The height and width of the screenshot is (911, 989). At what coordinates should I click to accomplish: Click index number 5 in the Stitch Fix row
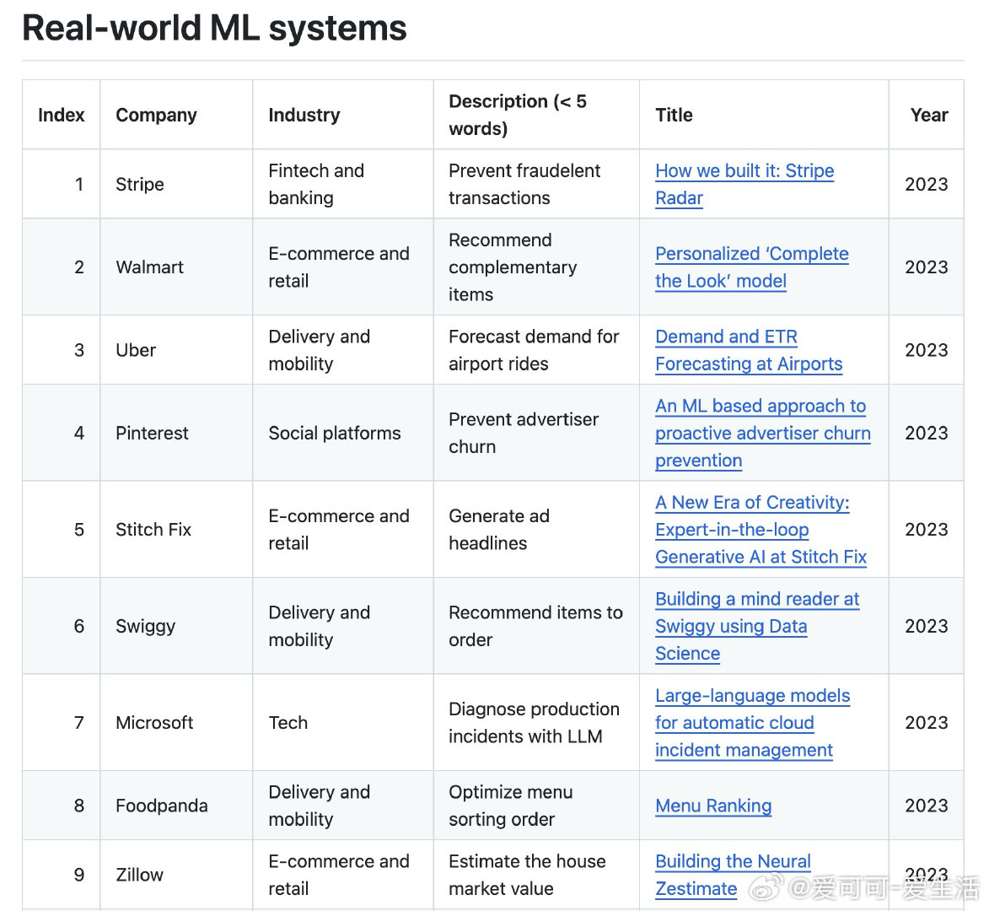[x=79, y=530]
